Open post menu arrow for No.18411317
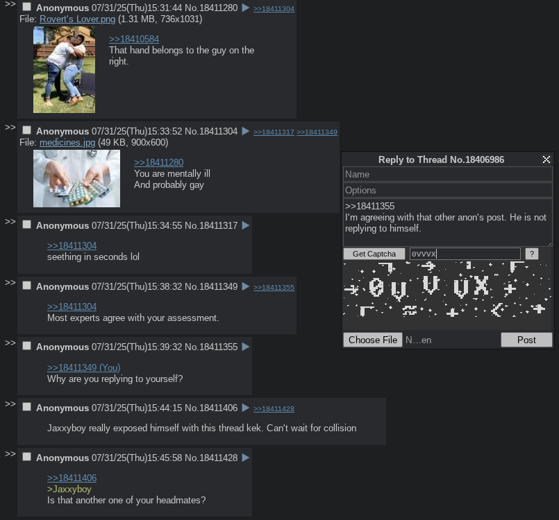559x520 pixels. pyautogui.click(x=246, y=225)
